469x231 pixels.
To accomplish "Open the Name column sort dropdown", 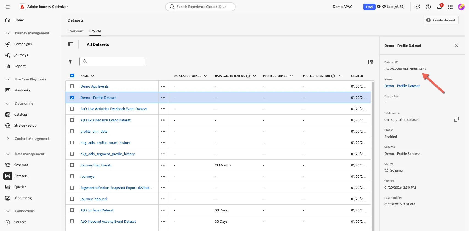I will click(93, 76).
